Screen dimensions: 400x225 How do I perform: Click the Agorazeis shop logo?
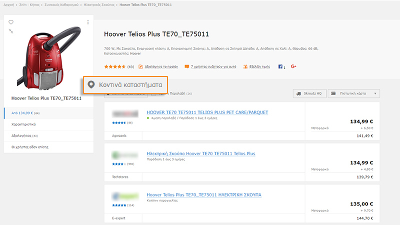pos(125,114)
